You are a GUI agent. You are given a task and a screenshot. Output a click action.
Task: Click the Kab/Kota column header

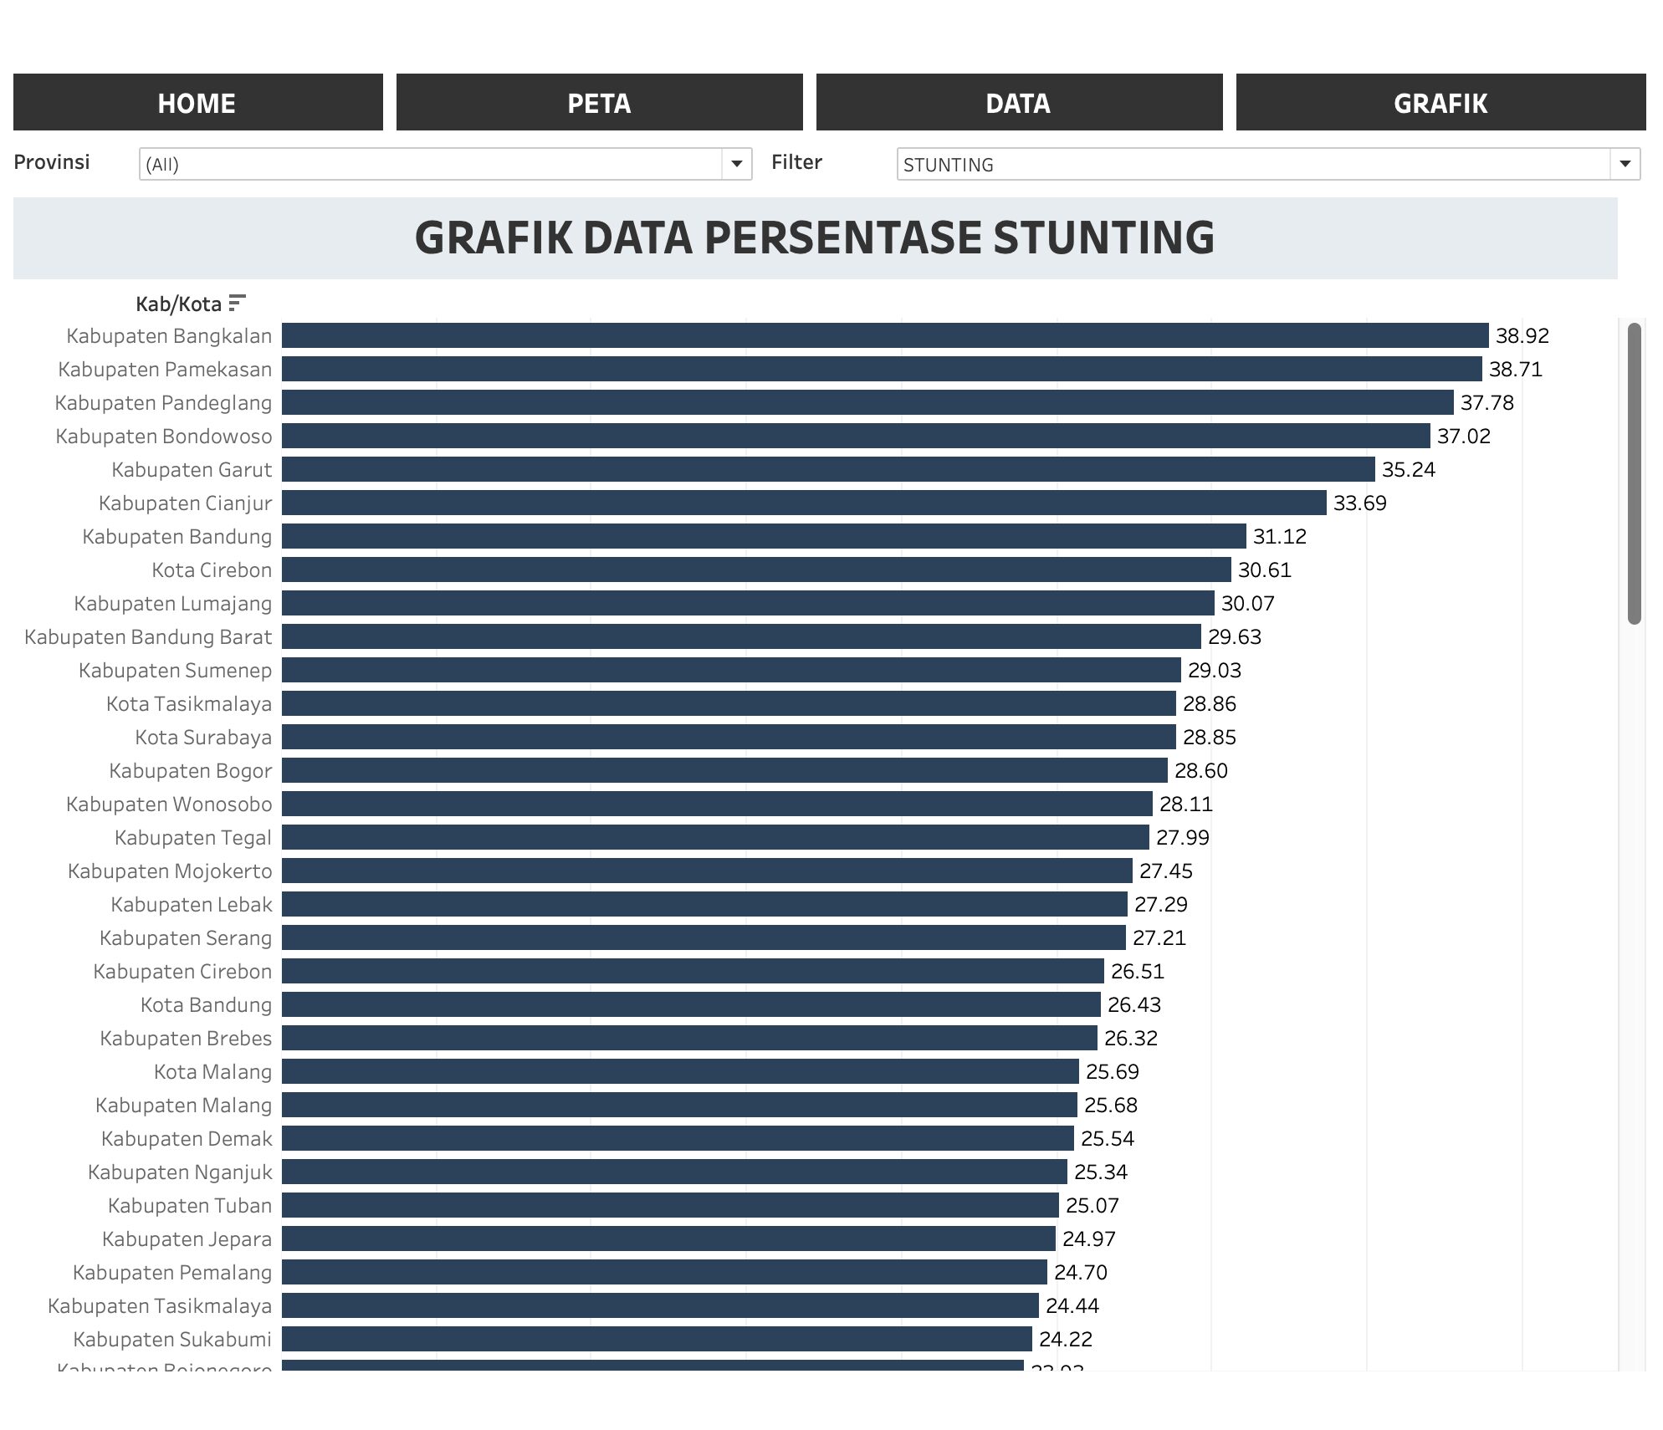coord(178,304)
